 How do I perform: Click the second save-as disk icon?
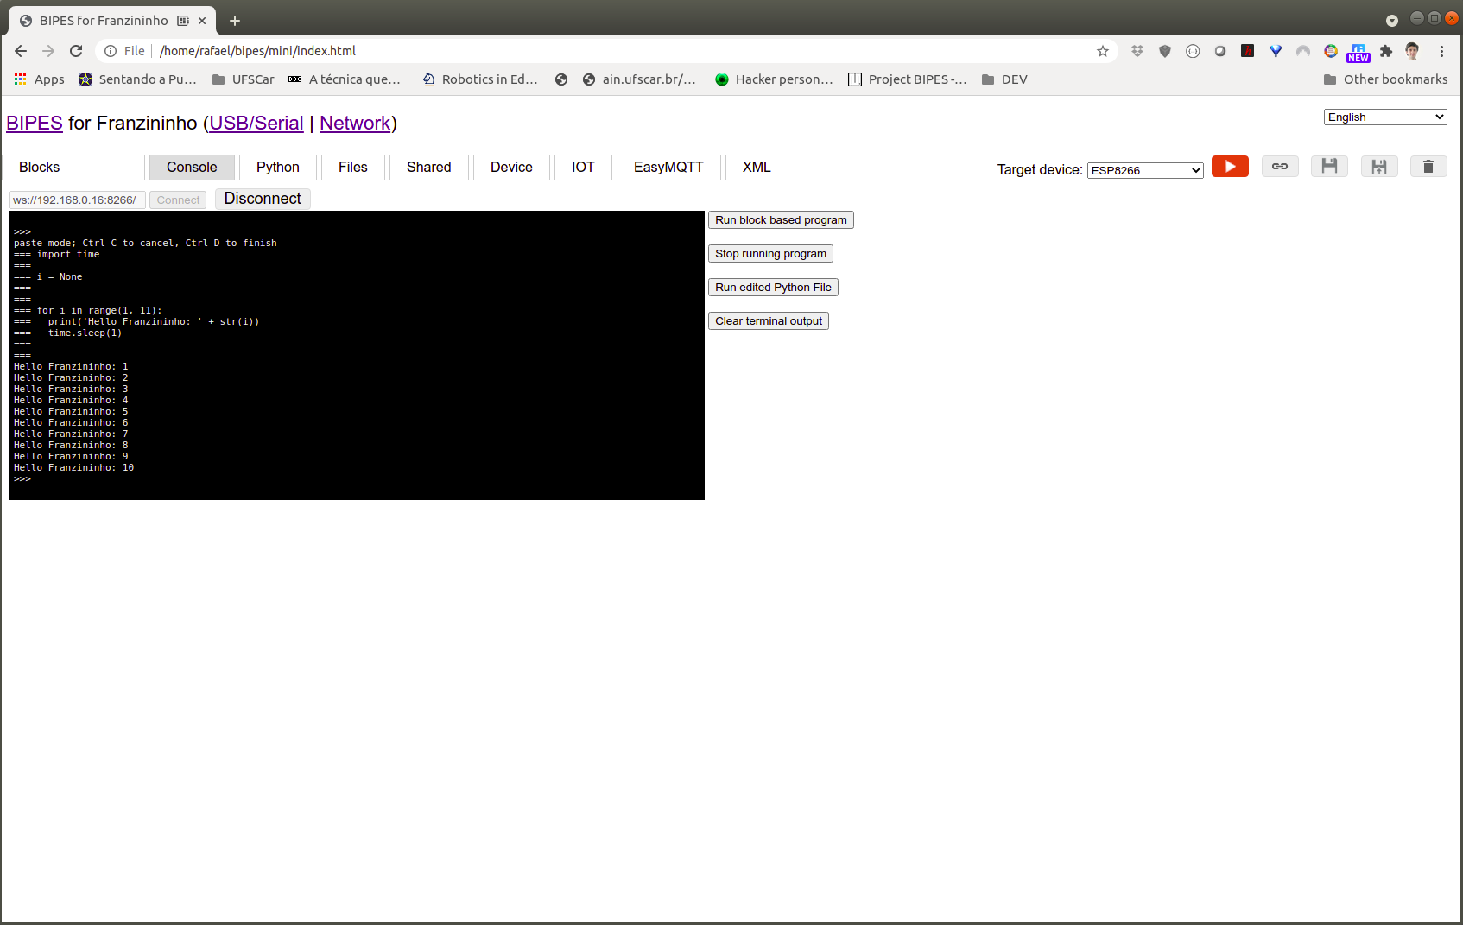click(x=1379, y=166)
